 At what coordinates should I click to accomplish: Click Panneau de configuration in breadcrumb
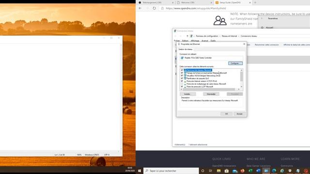(207, 36)
